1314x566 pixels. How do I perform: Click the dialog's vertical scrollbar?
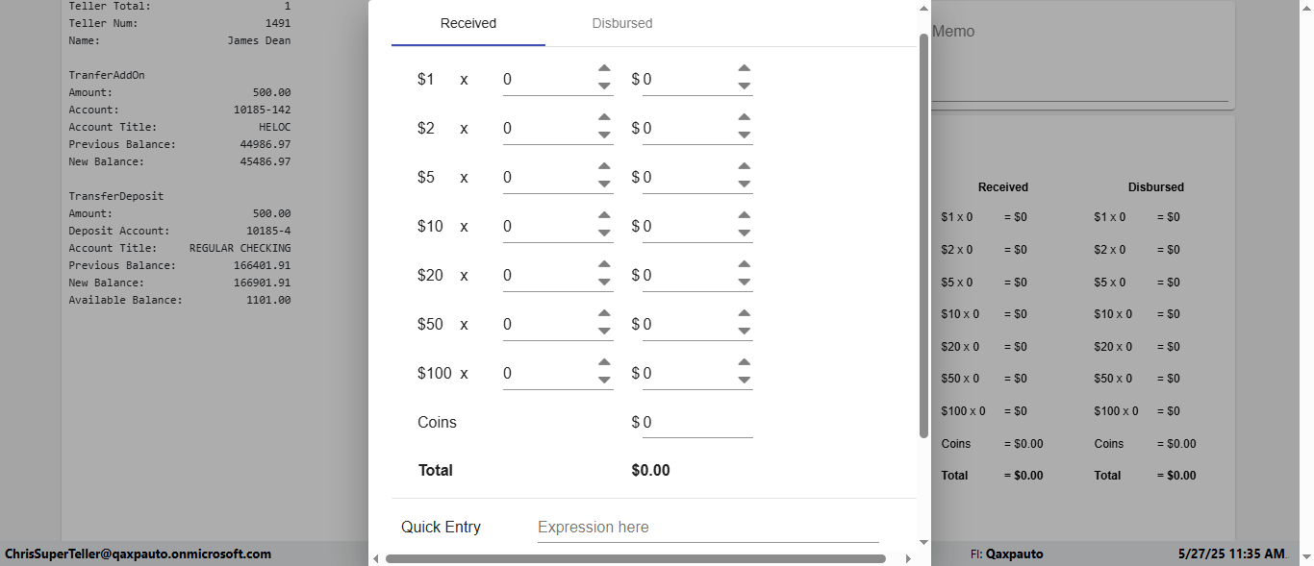pyautogui.click(x=924, y=231)
